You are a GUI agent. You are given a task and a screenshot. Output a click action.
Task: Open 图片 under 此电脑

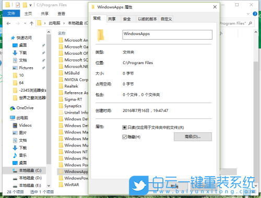(23, 133)
